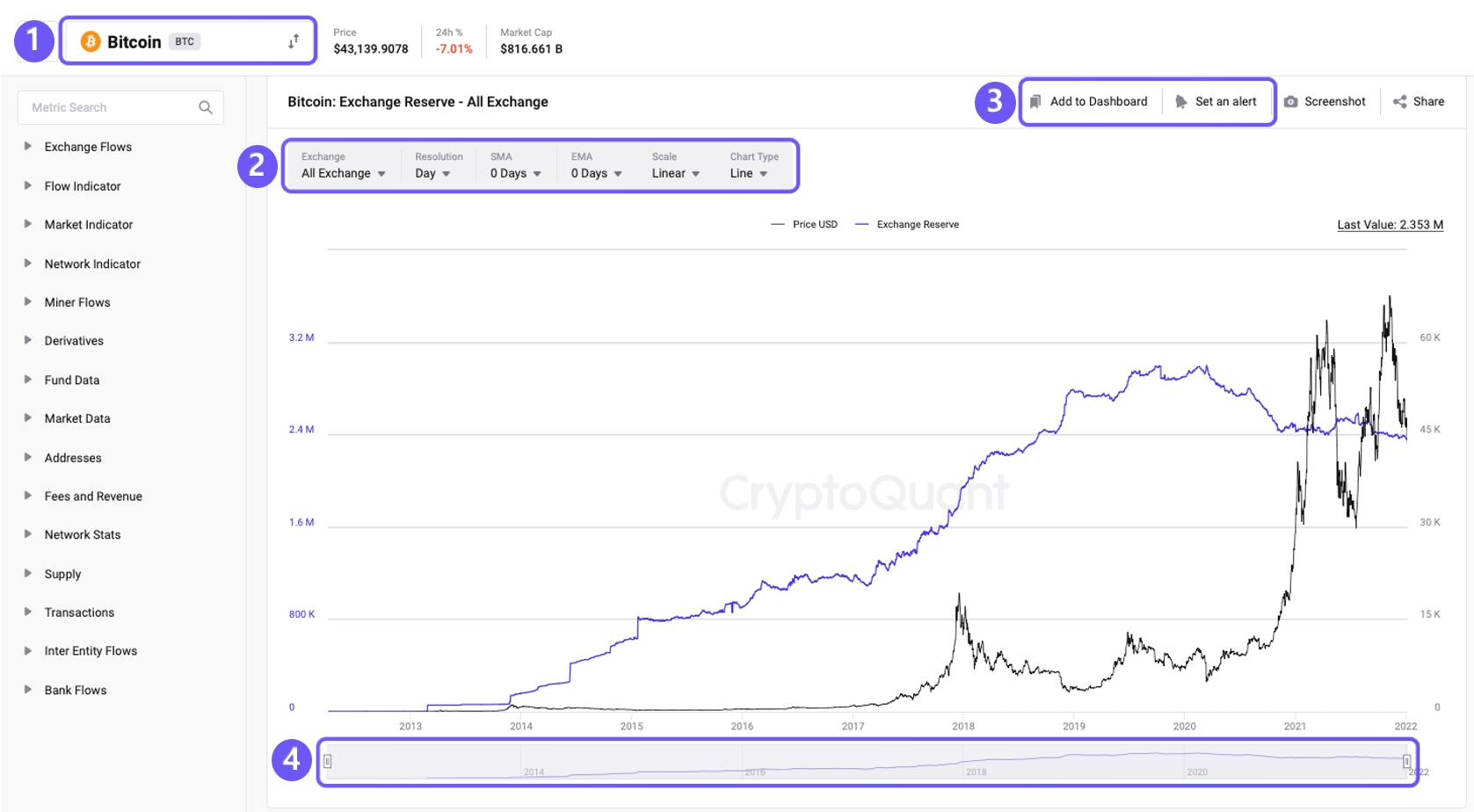Open the Scale dropdown showing Linear
This screenshot has width=1474, height=812.
tap(675, 173)
